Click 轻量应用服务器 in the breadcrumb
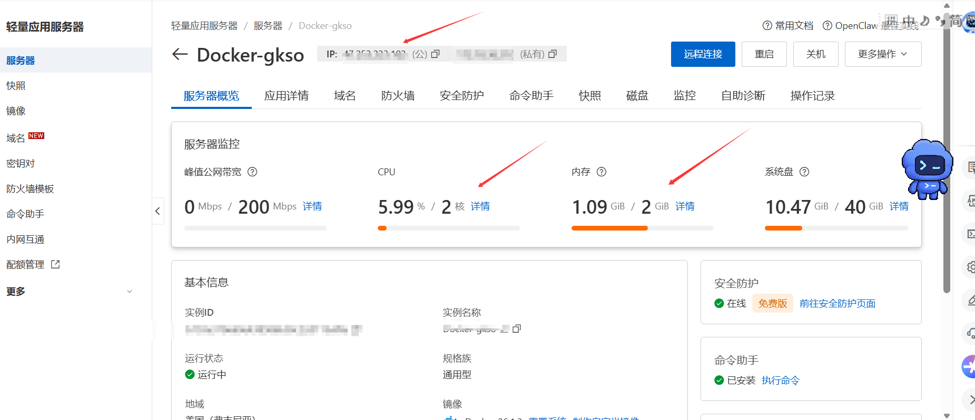 (x=204, y=26)
